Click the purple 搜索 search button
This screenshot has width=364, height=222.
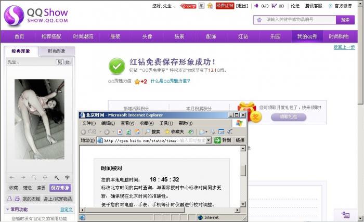tap(345, 20)
